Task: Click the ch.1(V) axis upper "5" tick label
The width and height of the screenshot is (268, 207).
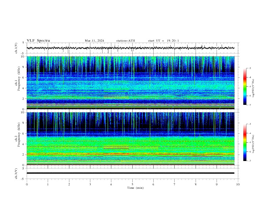Action: tap(23, 43)
